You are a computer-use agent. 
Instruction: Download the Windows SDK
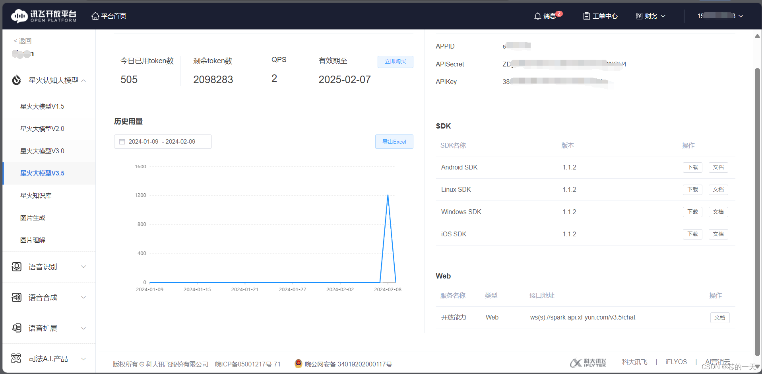point(692,212)
